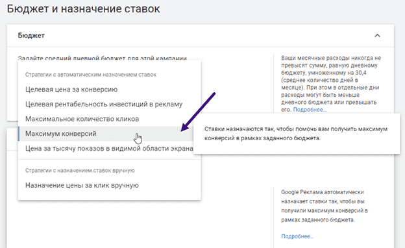Click Стратегии с назначением ставок вручную label
This screenshot has height=248, width=405.
(80, 171)
